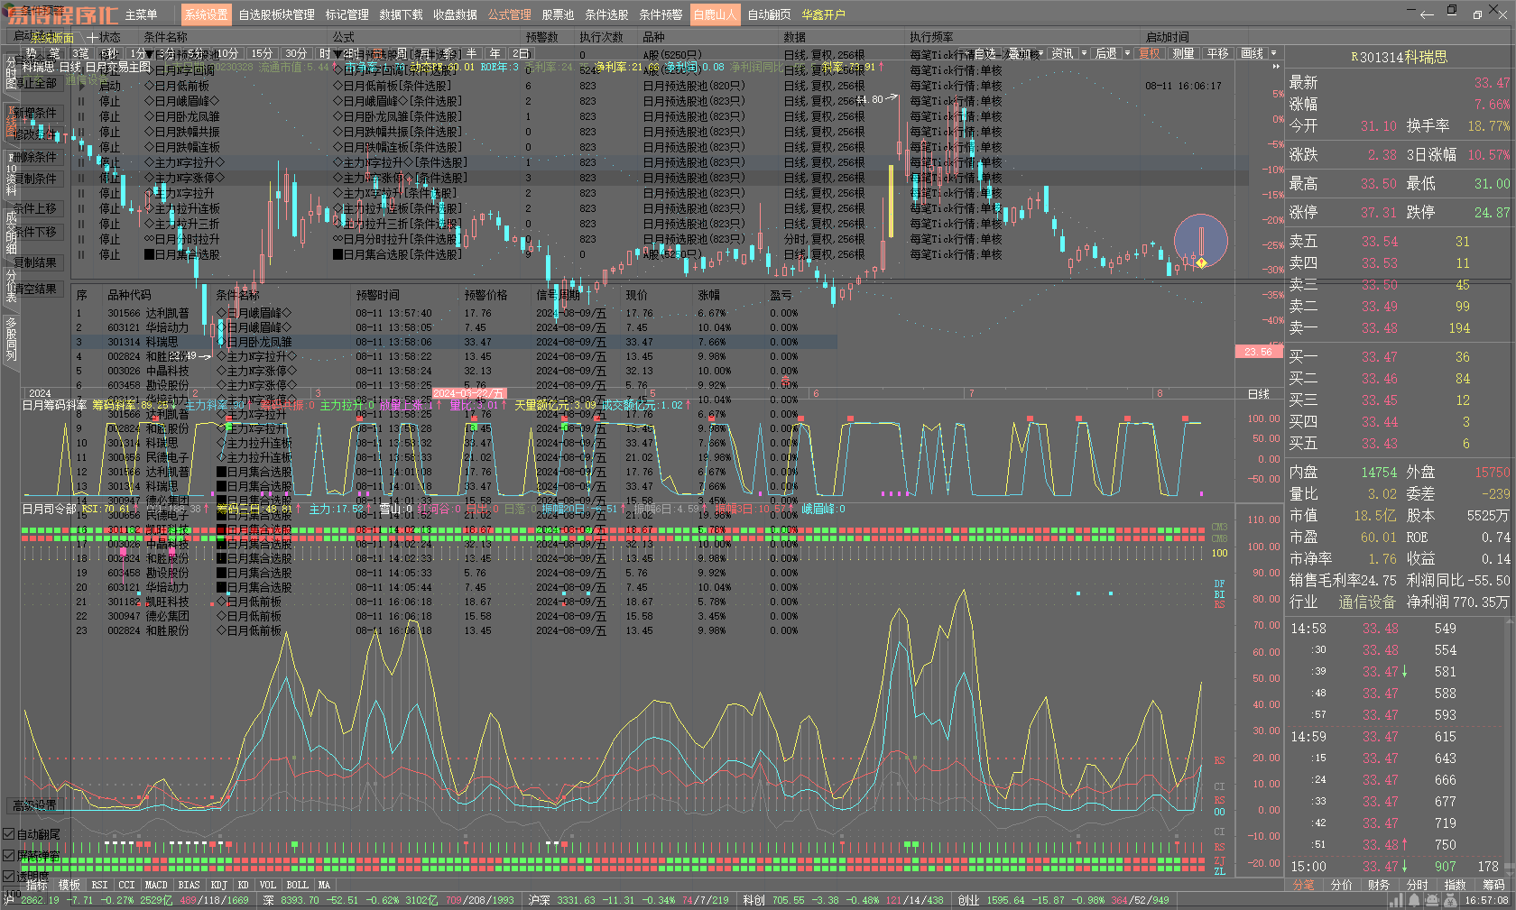
Task: Open the 分价 tab in the quote panel
Action: pos(1342,885)
